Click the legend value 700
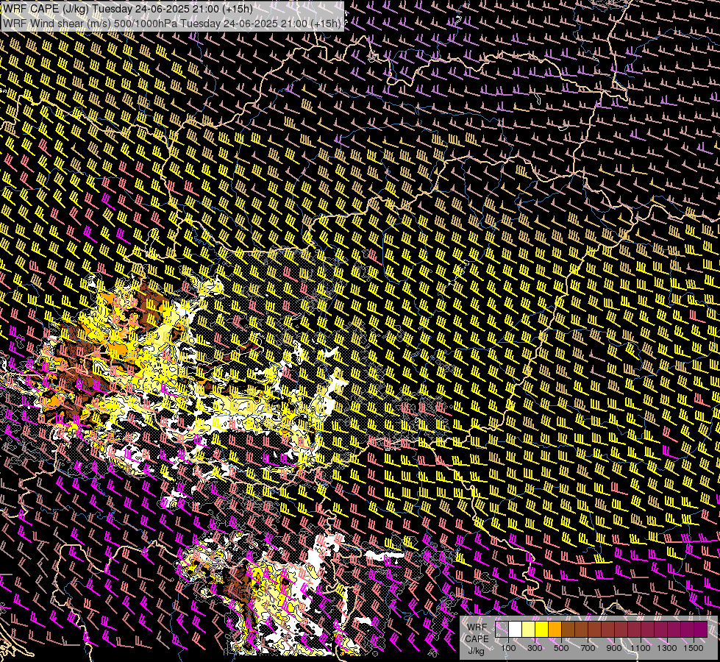The width and height of the screenshot is (720, 662). point(588,648)
